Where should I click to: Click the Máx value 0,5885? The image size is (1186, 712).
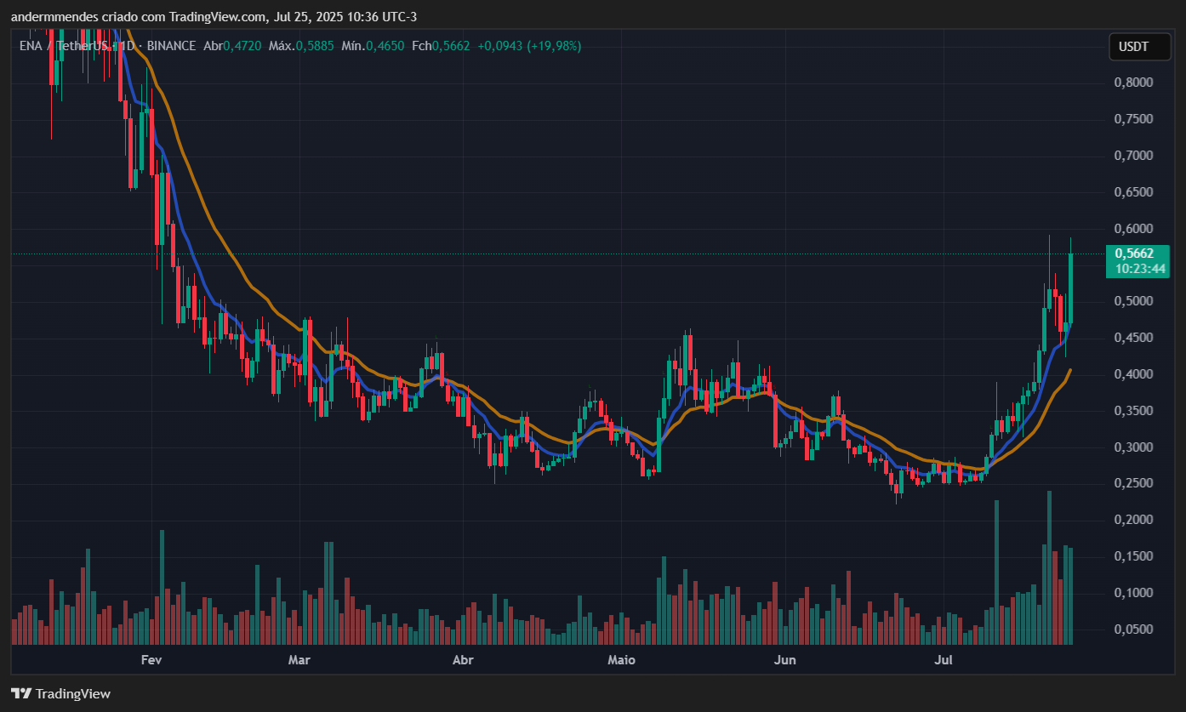click(x=315, y=46)
